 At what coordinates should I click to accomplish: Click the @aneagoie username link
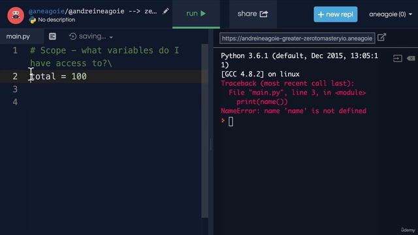[46, 11]
